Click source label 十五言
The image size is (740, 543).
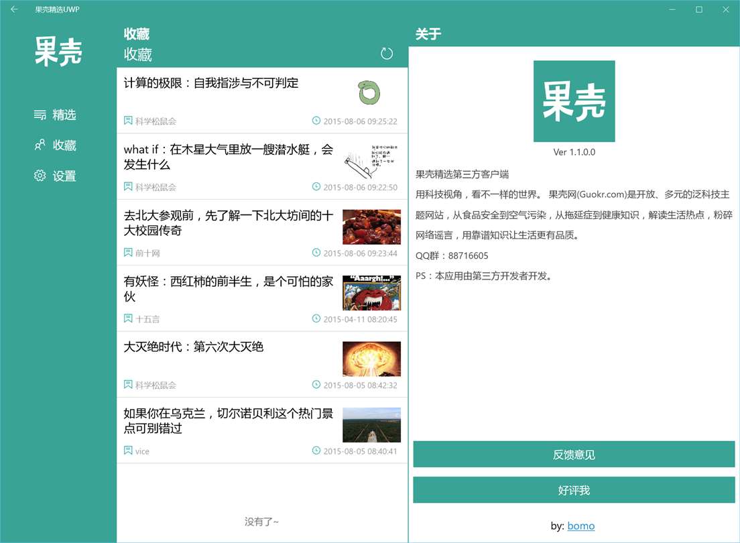tap(147, 319)
